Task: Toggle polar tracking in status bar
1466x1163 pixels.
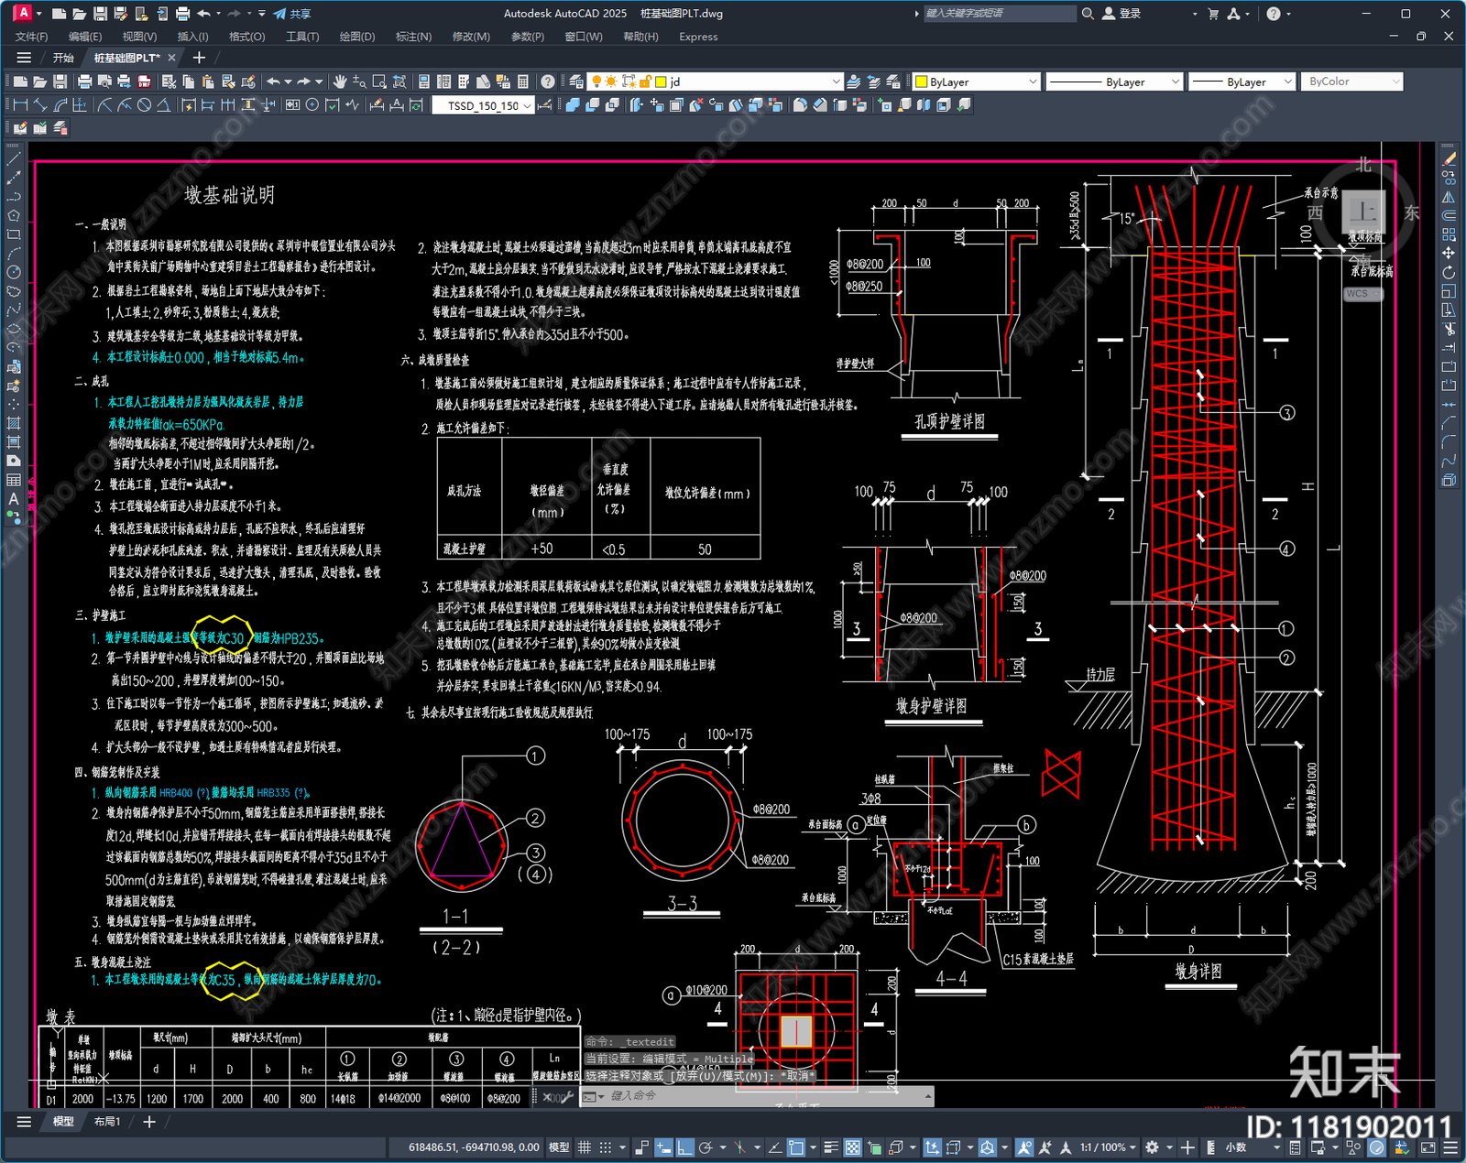Action: tap(706, 1147)
